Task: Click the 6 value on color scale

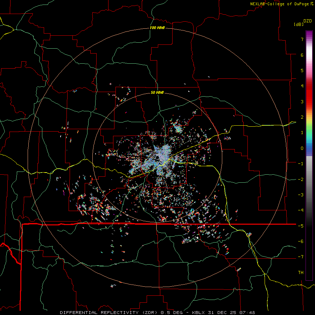Action: [x=302, y=55]
